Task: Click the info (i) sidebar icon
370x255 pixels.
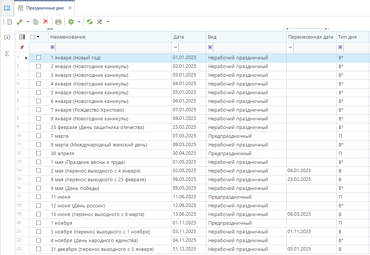Action: (x=7, y=37)
